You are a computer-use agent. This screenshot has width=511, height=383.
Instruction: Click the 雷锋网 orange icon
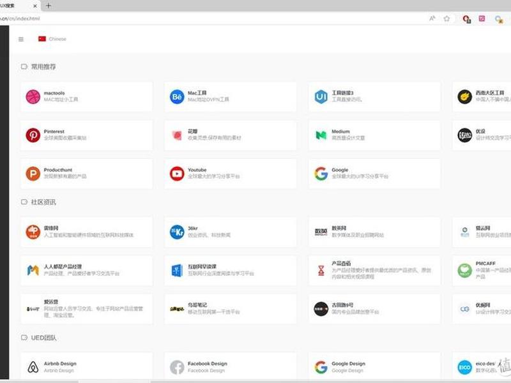click(x=33, y=232)
